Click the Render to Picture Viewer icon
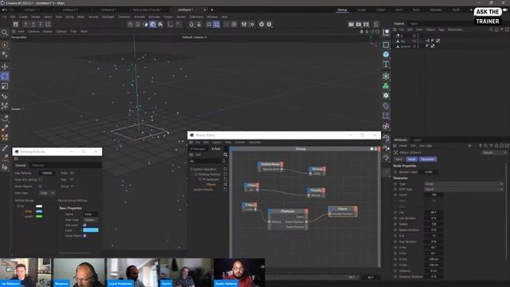This screenshot has height=287, width=510. point(359,25)
